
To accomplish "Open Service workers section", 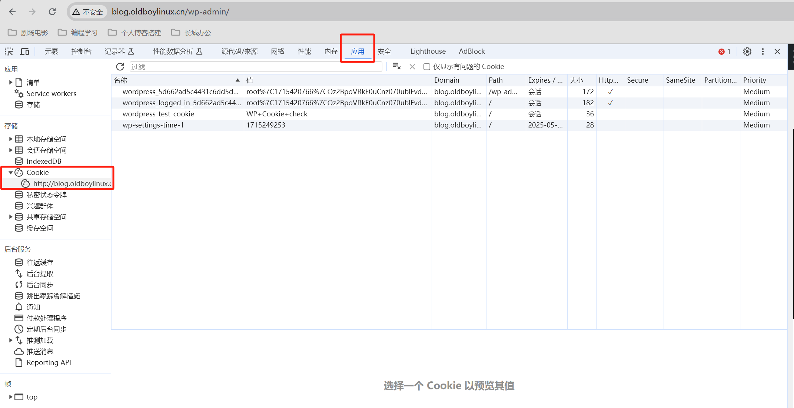I will [x=52, y=93].
